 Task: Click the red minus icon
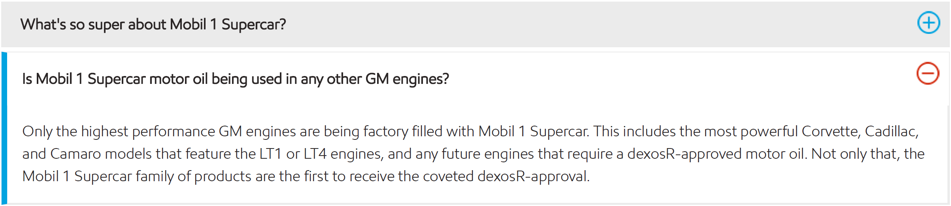(x=927, y=73)
